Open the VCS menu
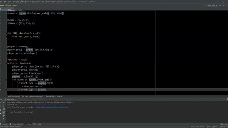 point(43,2)
